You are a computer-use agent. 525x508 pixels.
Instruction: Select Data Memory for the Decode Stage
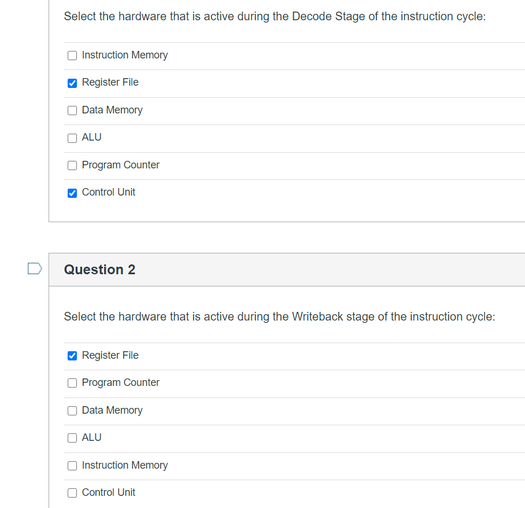tap(72, 111)
